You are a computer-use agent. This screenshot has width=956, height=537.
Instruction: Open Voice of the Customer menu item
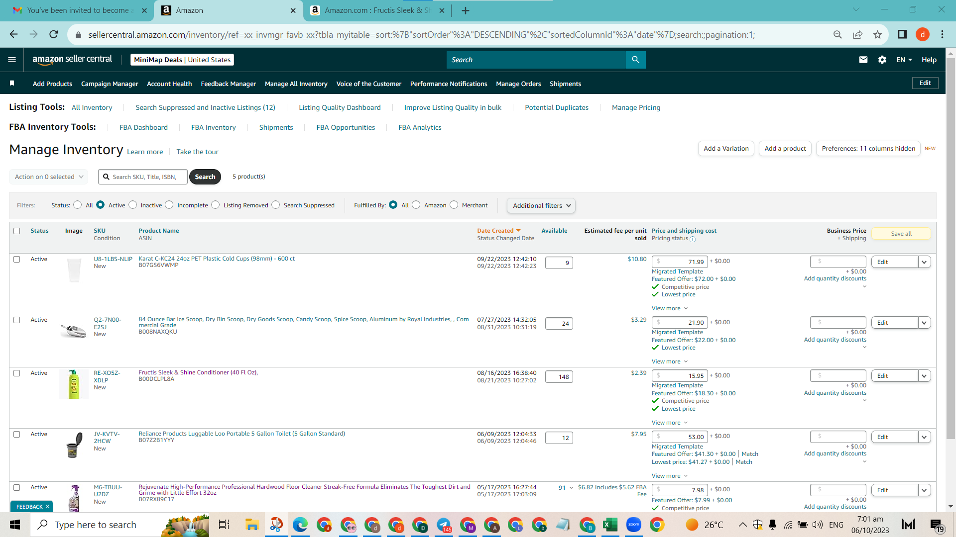pyautogui.click(x=369, y=84)
